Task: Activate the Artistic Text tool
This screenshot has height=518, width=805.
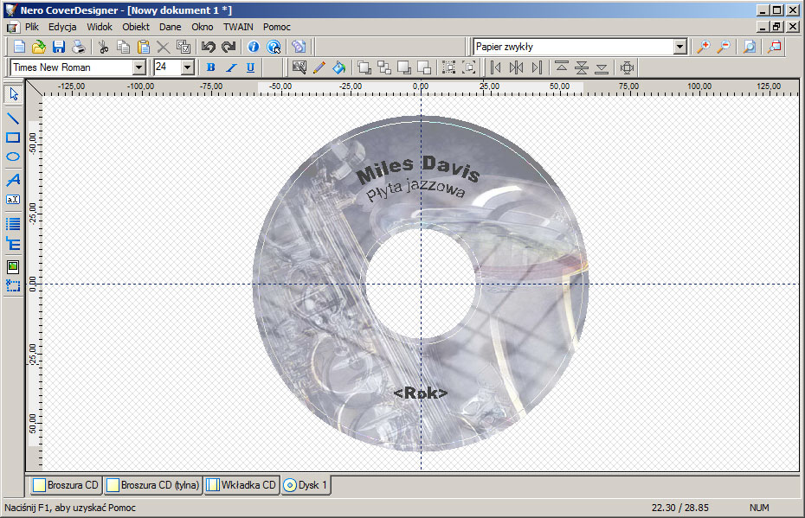Action: click(13, 180)
